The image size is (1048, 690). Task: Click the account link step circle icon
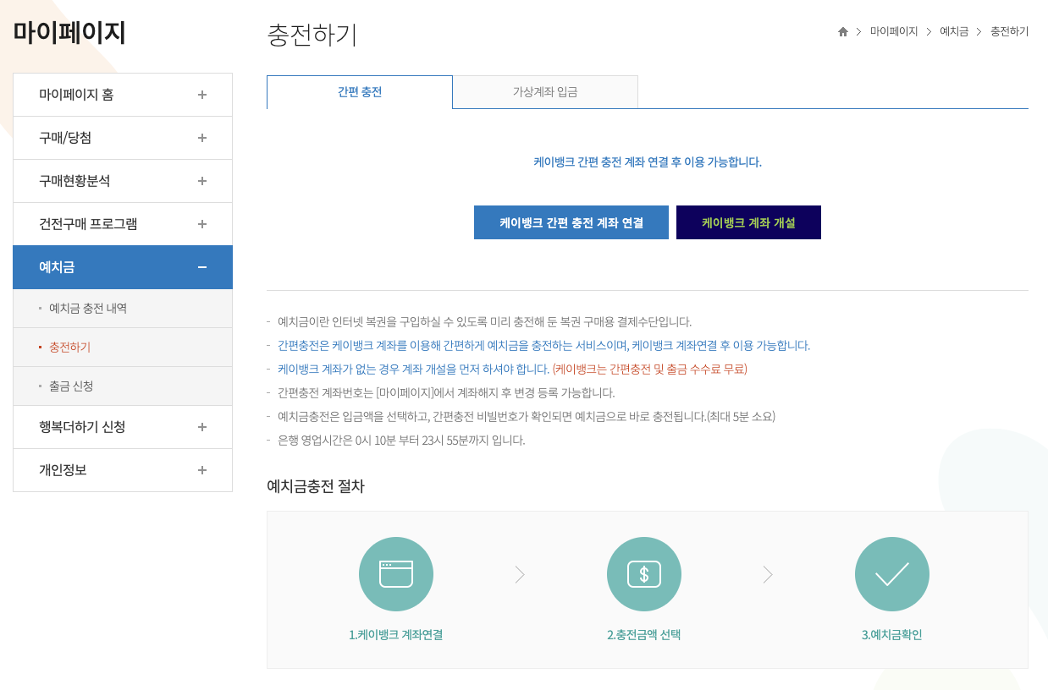(396, 574)
